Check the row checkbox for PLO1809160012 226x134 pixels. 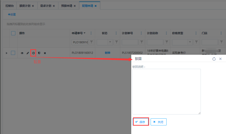[13, 53]
